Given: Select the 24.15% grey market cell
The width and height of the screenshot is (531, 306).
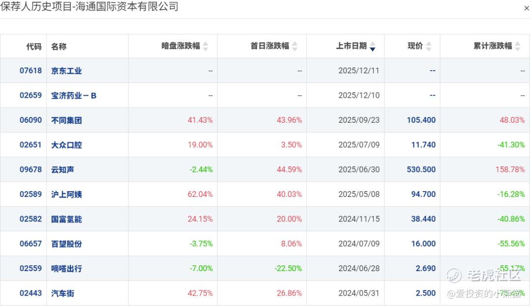Looking at the screenshot, I should pos(200,219).
